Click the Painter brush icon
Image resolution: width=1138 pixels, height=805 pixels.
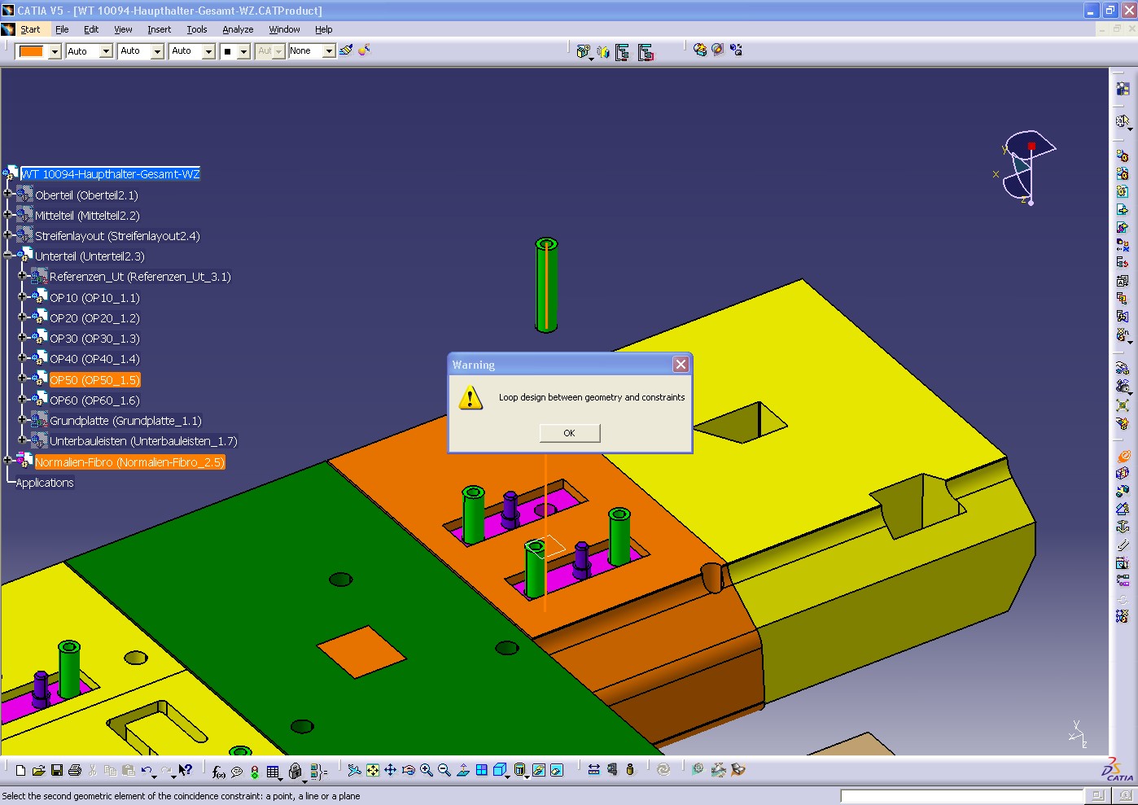pos(346,50)
